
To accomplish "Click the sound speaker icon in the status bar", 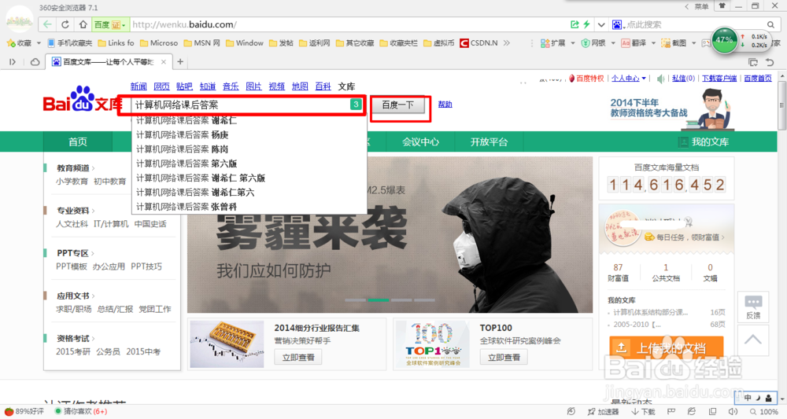I will [733, 412].
